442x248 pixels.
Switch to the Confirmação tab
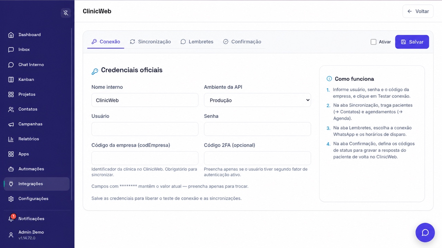coord(242,42)
